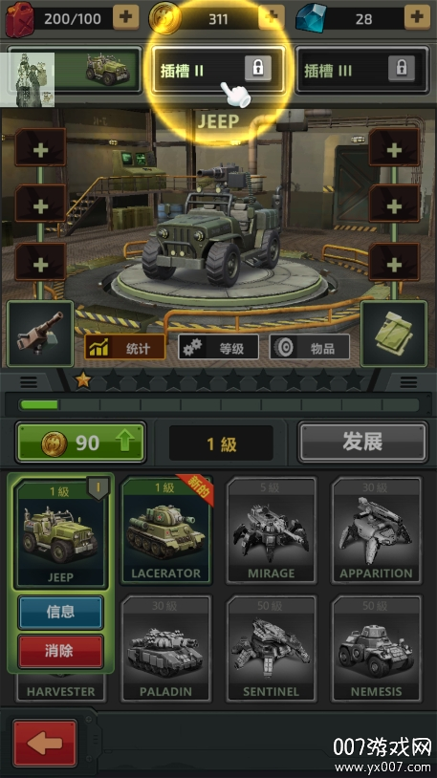Select the LACERATOR tank card
Screen dimensions: 437x778
click(166, 529)
